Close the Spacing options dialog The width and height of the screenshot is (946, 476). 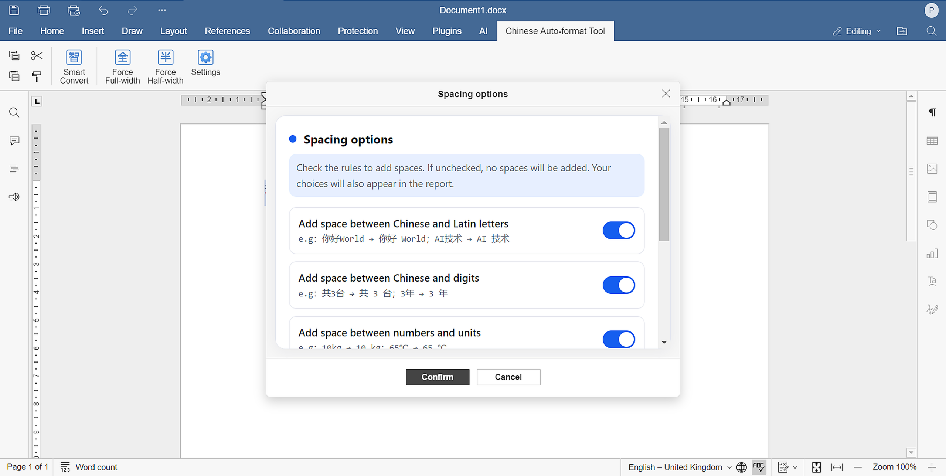tap(666, 93)
